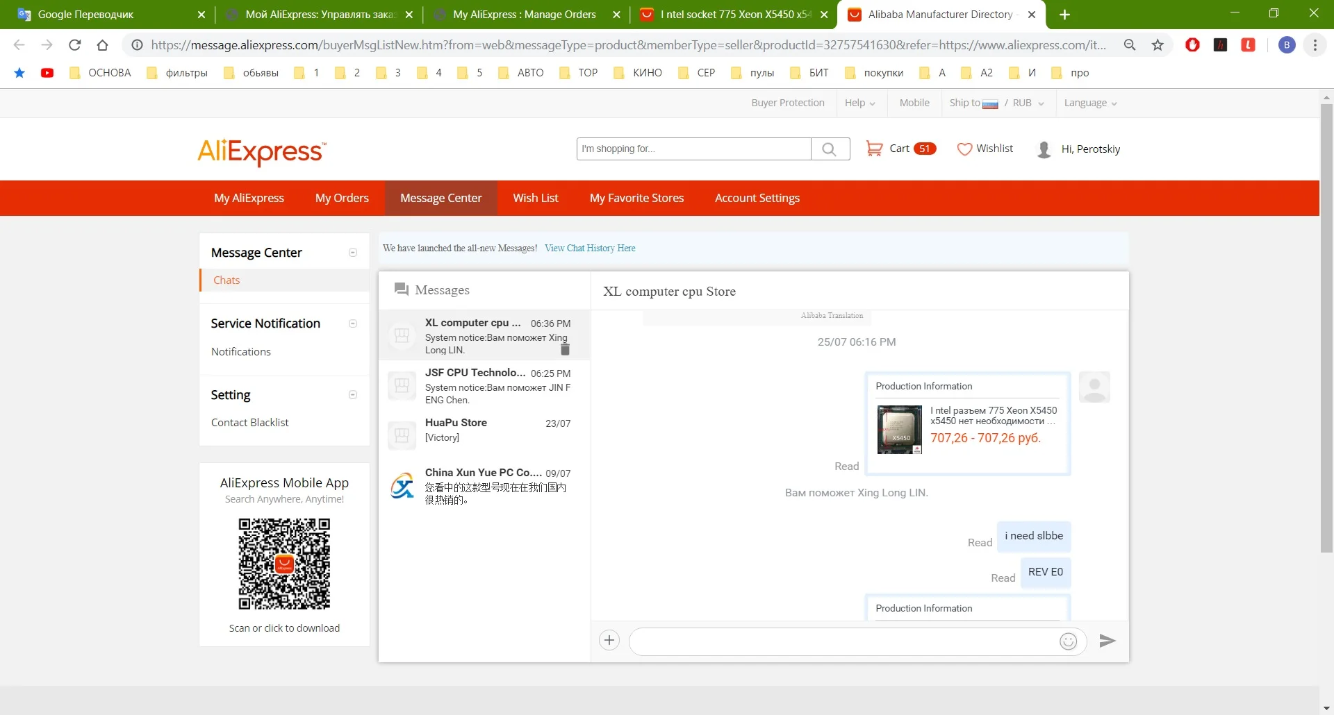The height and width of the screenshot is (715, 1334).
Task: Switch to Intel socket 775 Xeon X5450 tab
Action: tap(734, 15)
